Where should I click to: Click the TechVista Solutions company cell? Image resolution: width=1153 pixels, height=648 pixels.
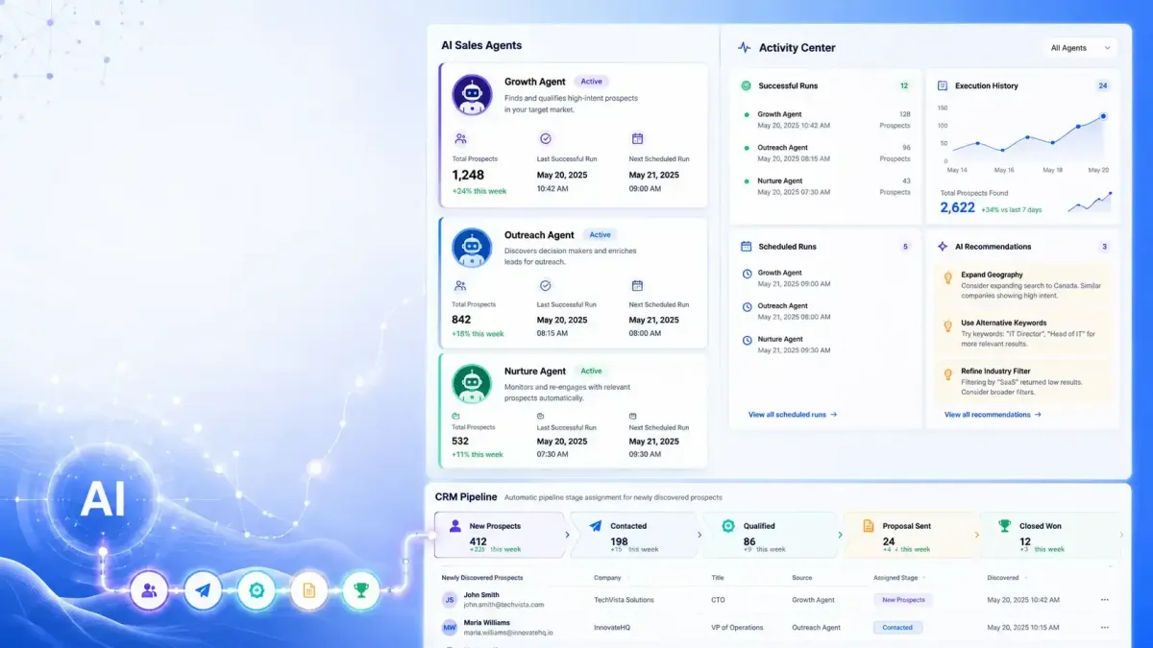624,600
